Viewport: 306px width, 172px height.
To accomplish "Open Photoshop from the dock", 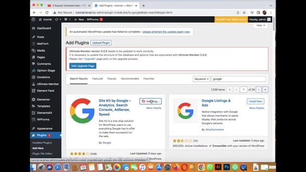I will [x=227, y=167].
